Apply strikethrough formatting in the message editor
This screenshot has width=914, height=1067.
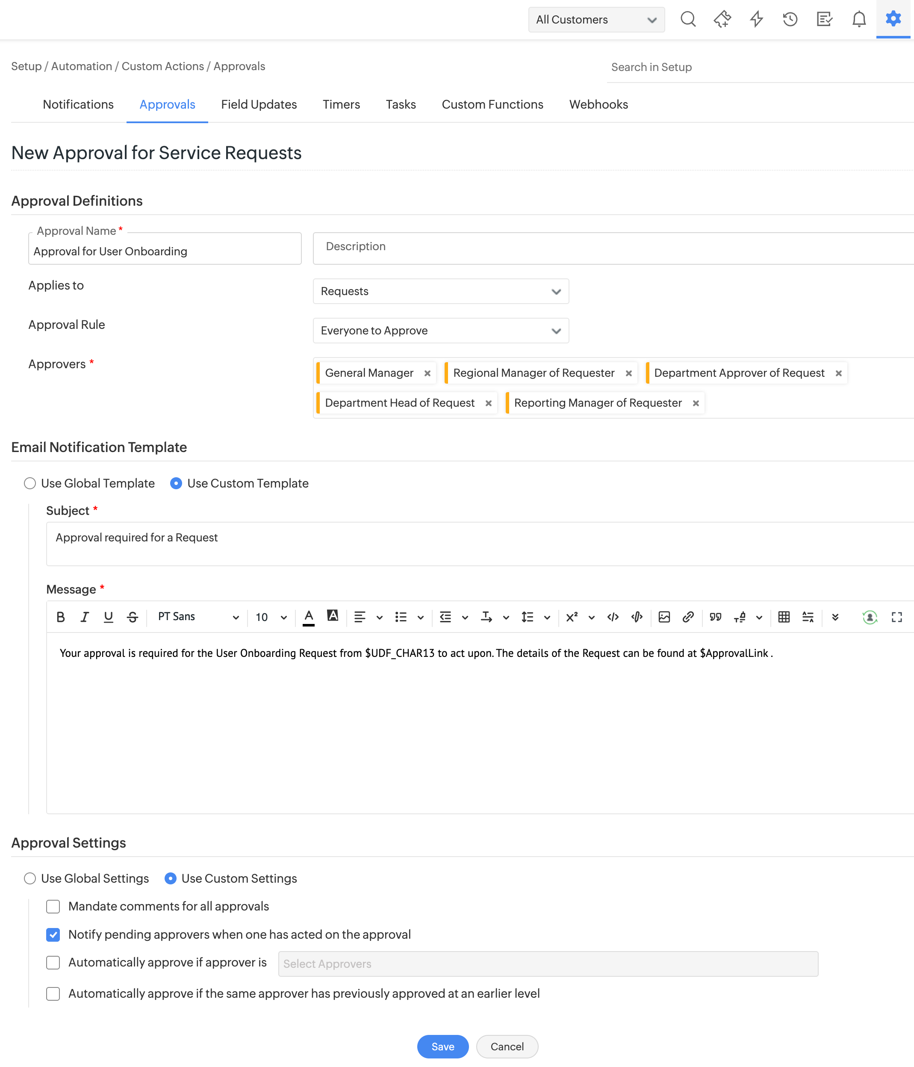132,617
